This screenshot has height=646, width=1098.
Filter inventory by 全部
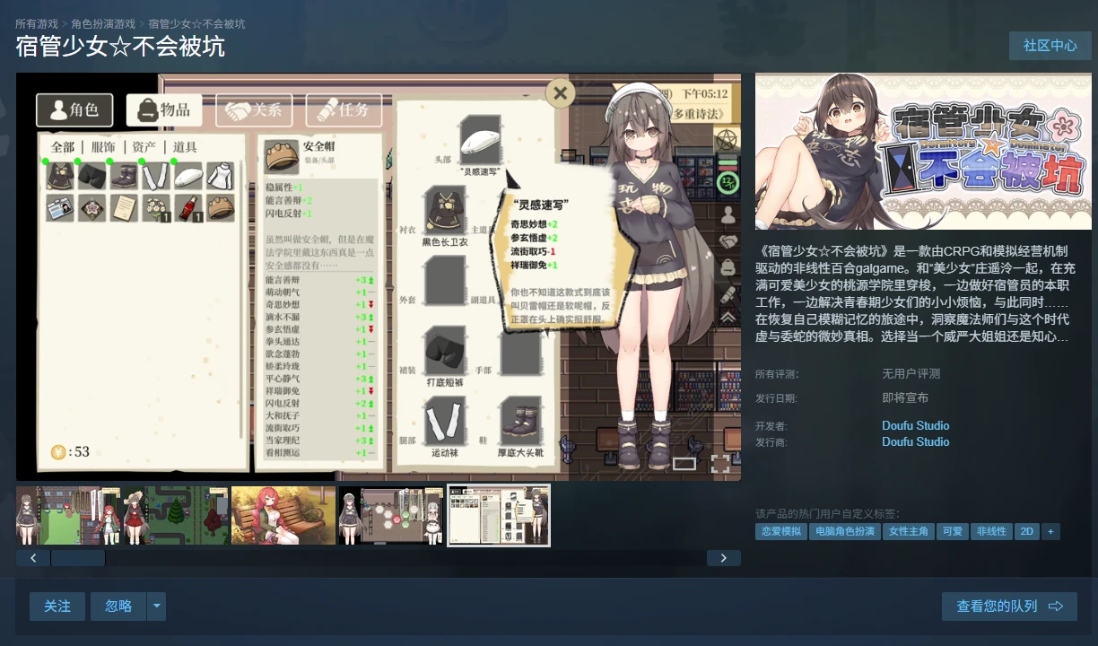(63, 147)
